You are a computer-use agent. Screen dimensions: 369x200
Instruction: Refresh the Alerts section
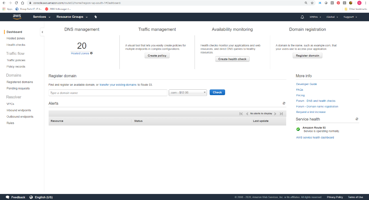tap(284, 103)
